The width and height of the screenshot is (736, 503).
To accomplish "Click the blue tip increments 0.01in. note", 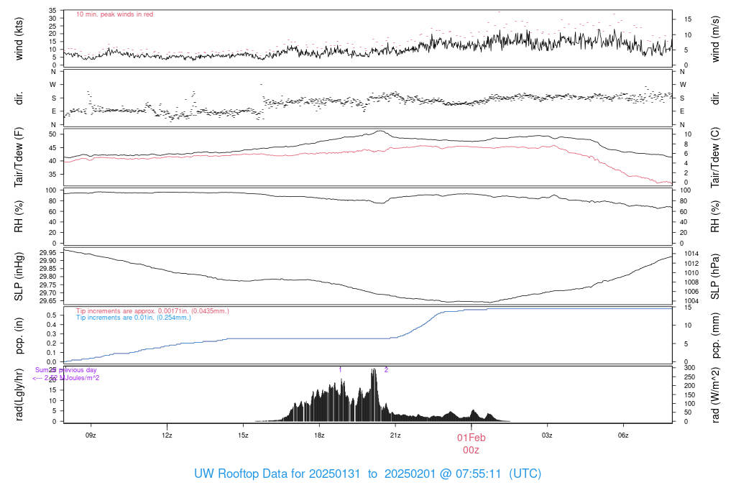I will (134, 318).
